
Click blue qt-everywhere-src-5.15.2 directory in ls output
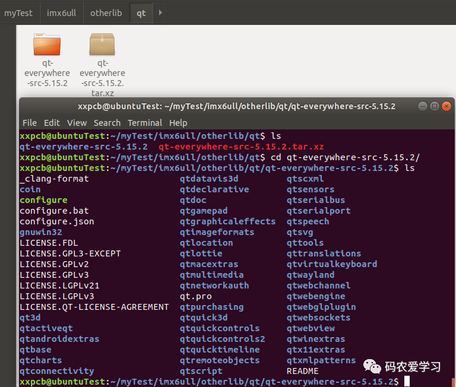click(84, 147)
